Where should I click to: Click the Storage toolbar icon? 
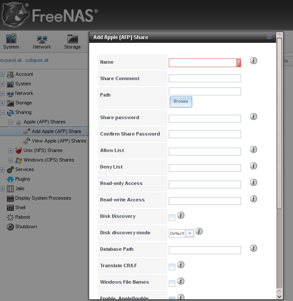click(73, 39)
